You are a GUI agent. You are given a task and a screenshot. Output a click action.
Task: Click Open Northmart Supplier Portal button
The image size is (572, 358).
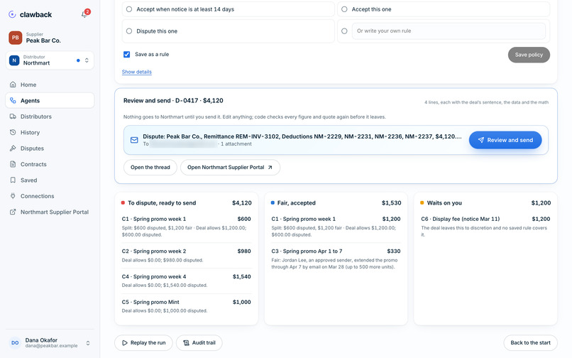click(x=230, y=168)
